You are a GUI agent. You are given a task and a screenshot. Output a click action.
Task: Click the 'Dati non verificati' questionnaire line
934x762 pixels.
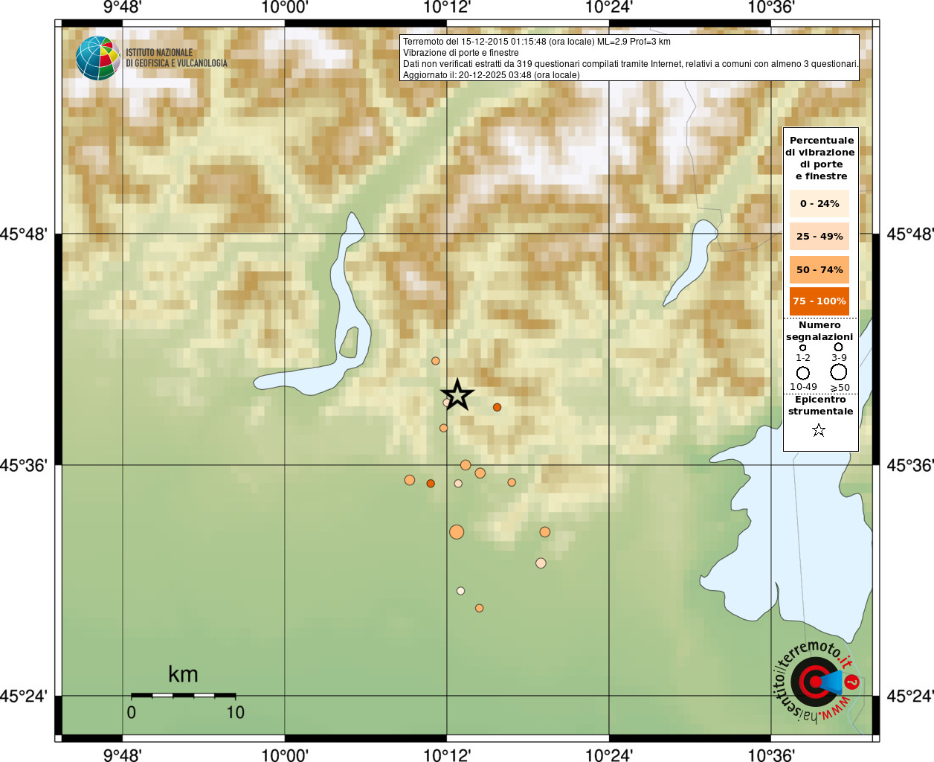click(631, 64)
